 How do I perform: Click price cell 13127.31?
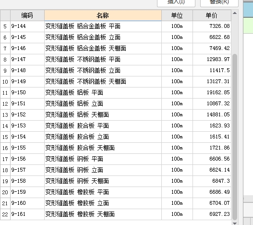(212, 82)
